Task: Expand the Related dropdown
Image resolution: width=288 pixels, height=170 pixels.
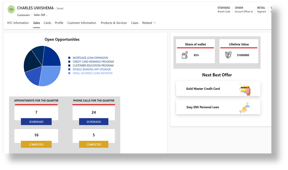Action: click(149, 23)
